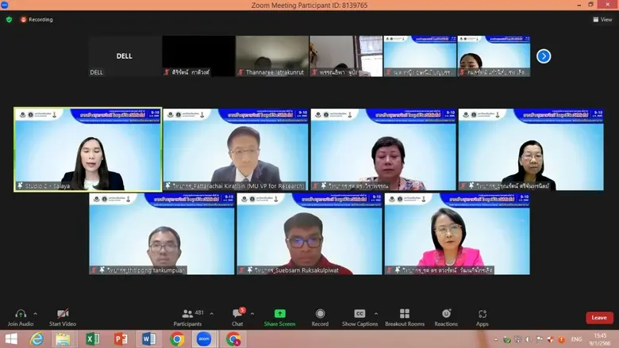Toggle Show Captions
619x348 pixels.
(x=359, y=313)
